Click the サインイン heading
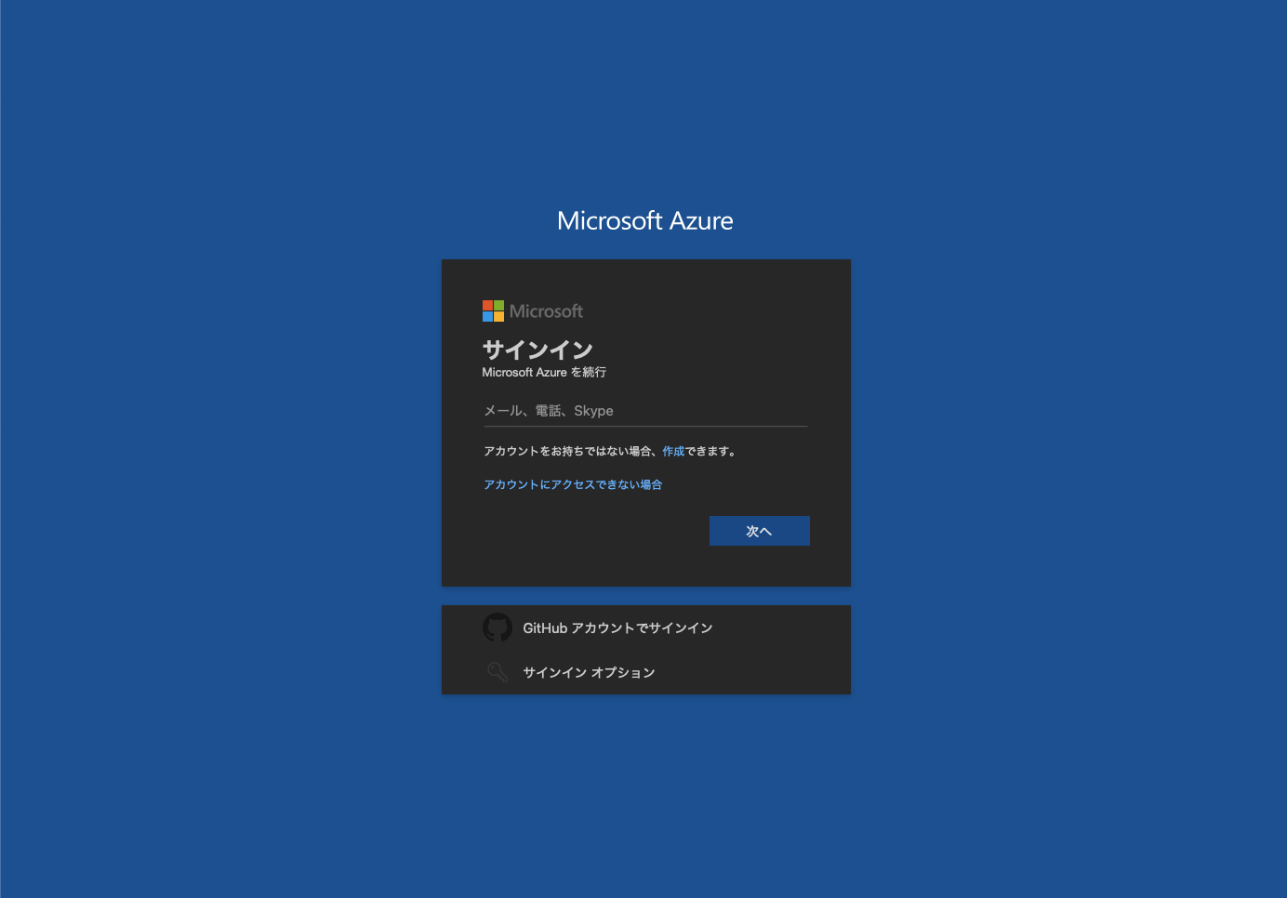The width and height of the screenshot is (1287, 898). 537,350
